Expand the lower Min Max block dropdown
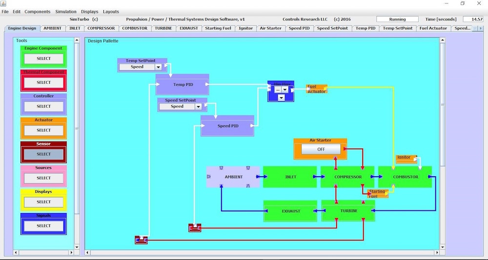 coord(281,98)
